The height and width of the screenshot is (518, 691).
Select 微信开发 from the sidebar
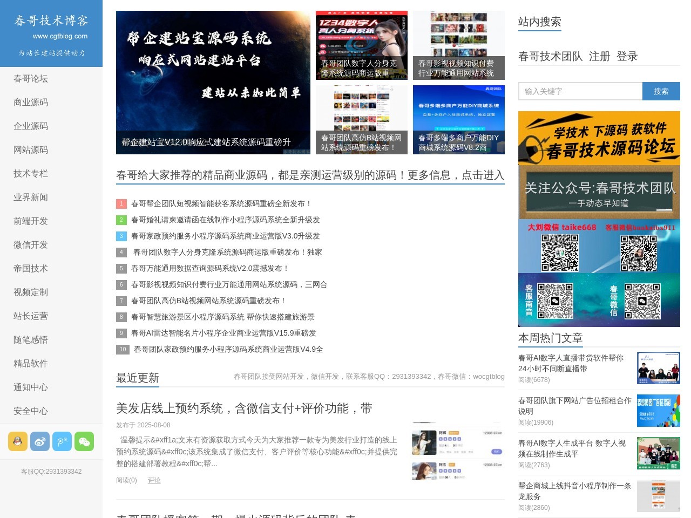[x=30, y=244]
